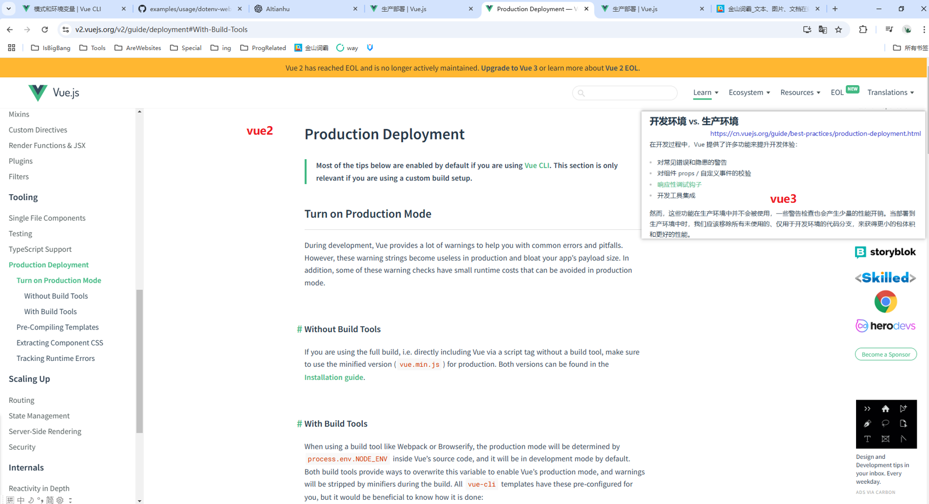Open the apps grid in bookmarks bar
The width and height of the screenshot is (929, 504).
pos(11,48)
